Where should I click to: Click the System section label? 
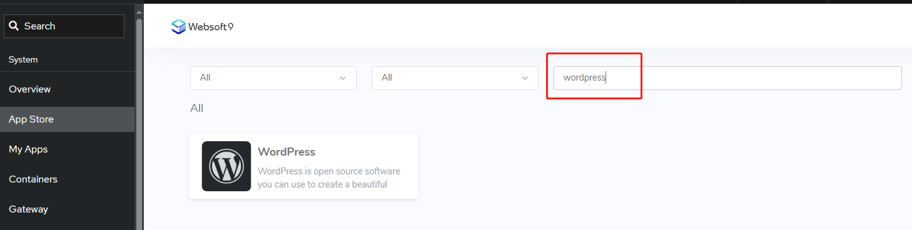(23, 60)
